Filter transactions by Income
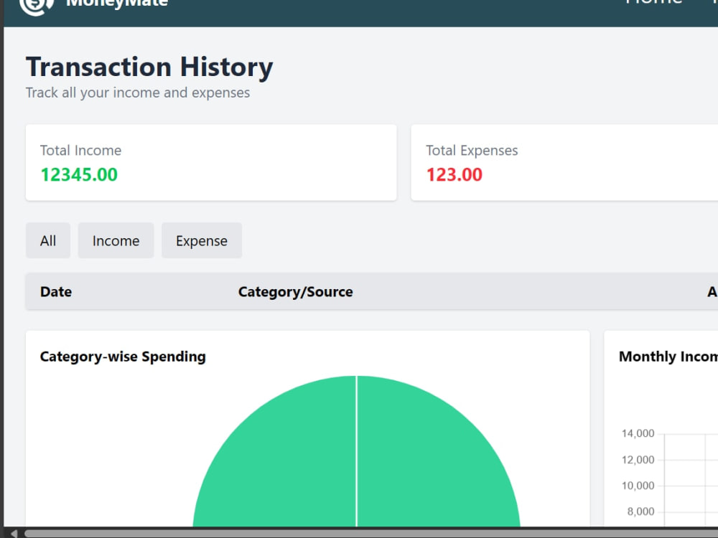Viewport: 718px width, 538px height. point(116,240)
